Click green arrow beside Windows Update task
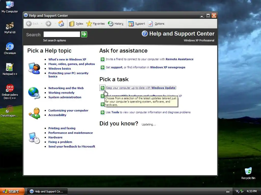Screen dimensions: 261x195 coord(102,88)
